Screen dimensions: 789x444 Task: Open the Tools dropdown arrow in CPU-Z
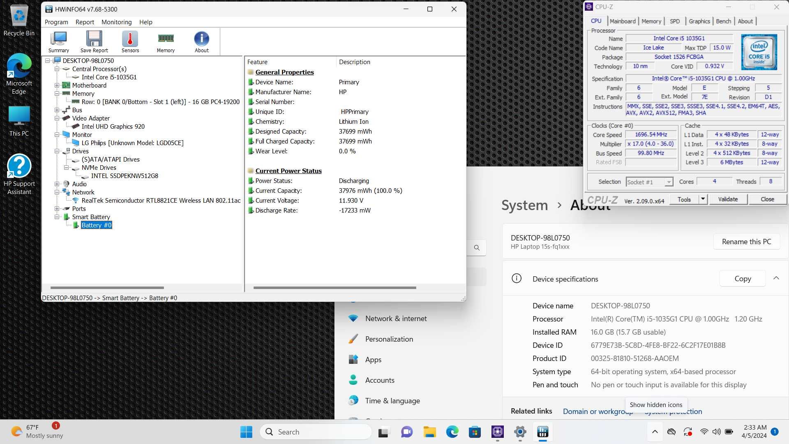click(x=703, y=199)
